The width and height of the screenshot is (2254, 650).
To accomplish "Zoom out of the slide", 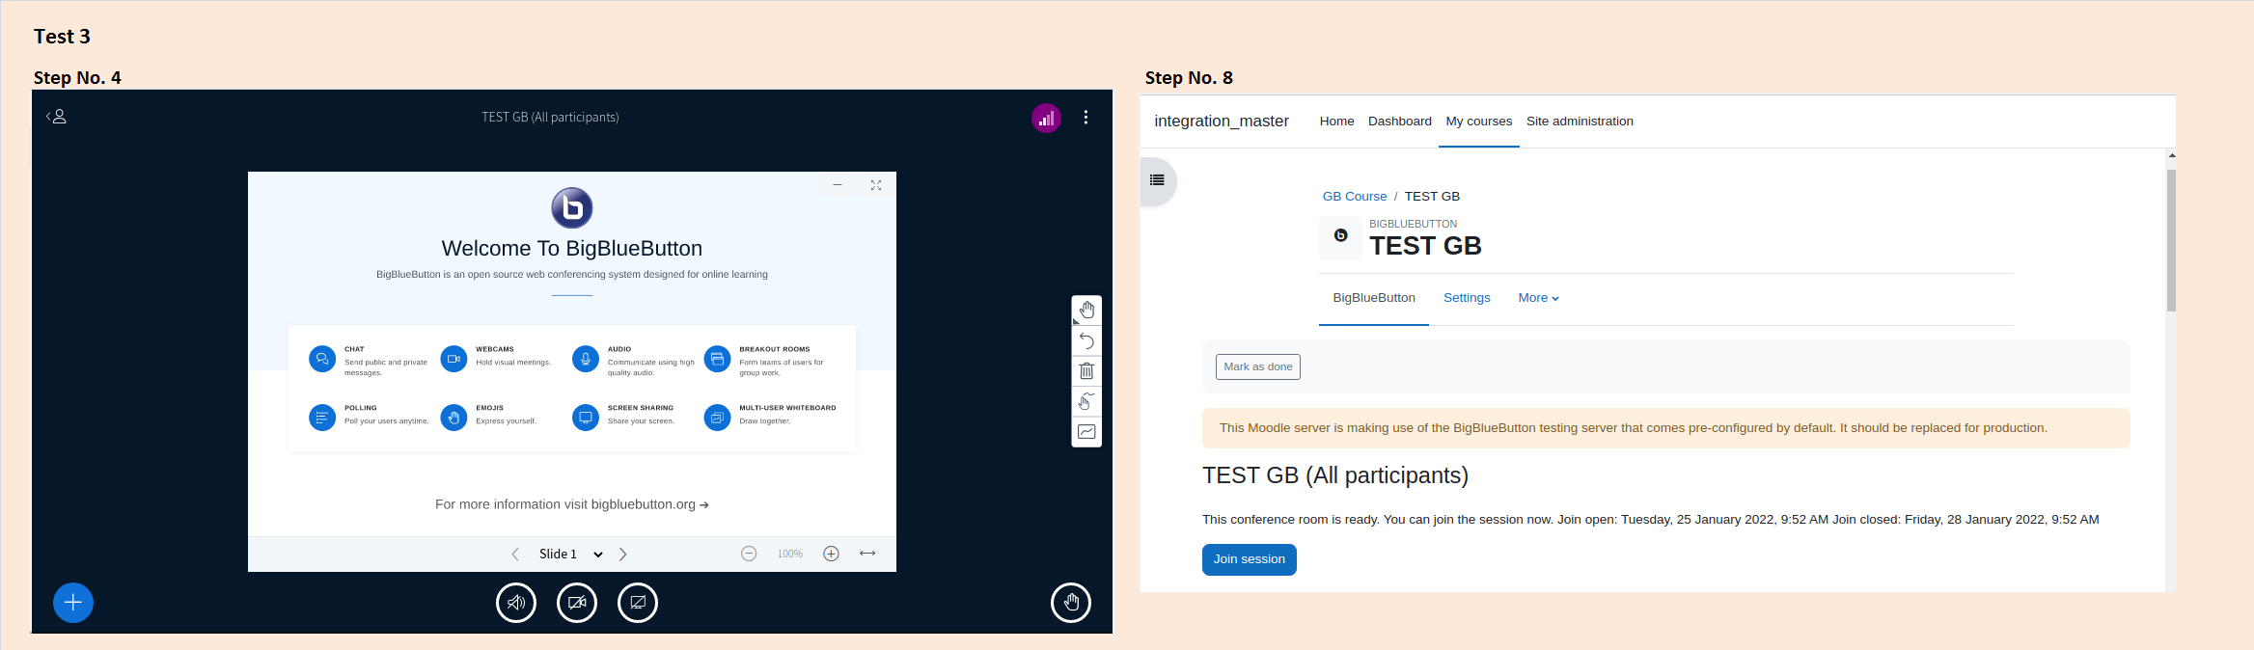I will click(749, 554).
